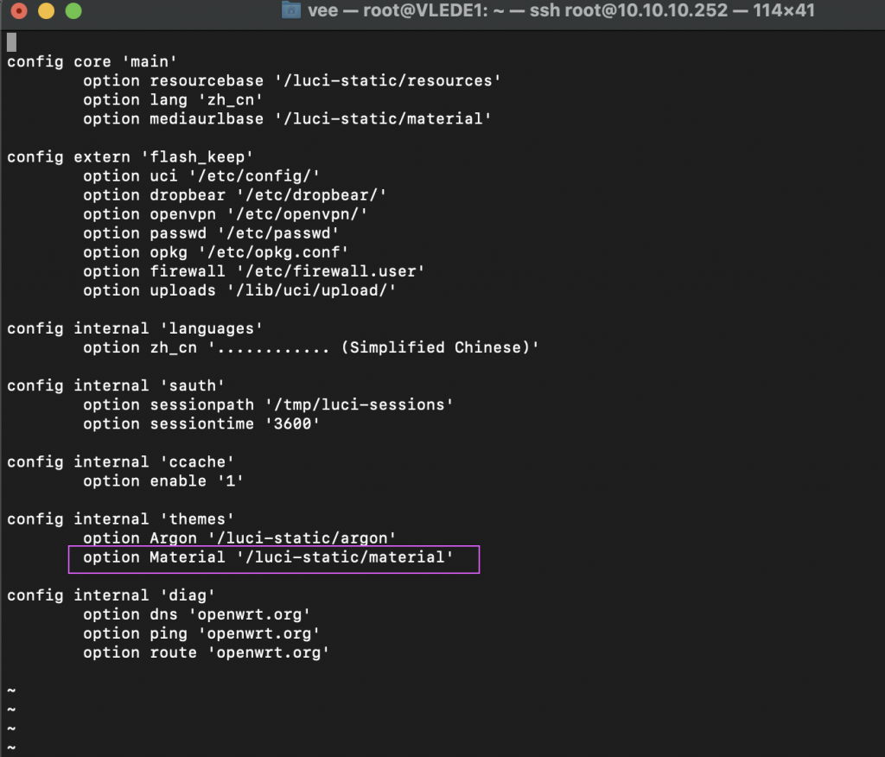Image resolution: width=885 pixels, height=757 pixels.
Task: Click the option dropbear path line
Action: pyautogui.click(x=235, y=195)
